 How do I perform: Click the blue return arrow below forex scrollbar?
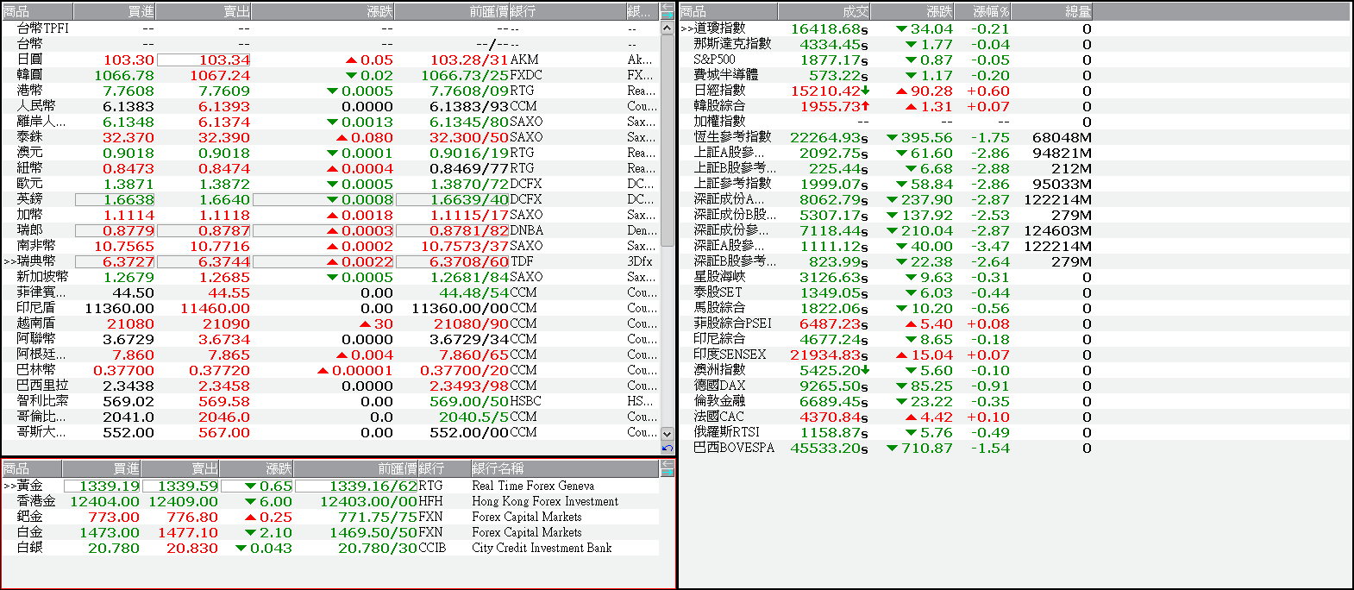click(668, 449)
